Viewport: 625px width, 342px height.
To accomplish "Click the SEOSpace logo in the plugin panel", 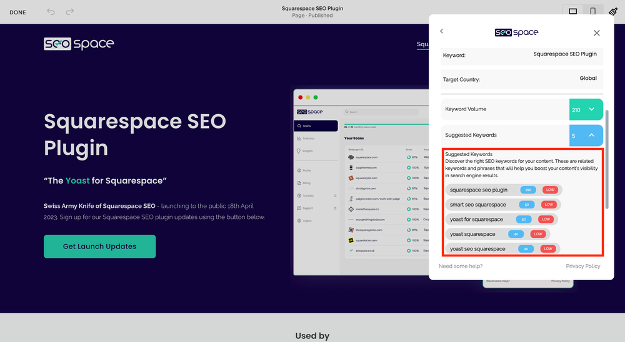I will tap(516, 32).
